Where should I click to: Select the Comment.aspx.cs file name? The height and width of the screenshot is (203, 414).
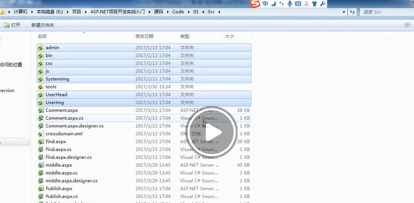coord(64,118)
